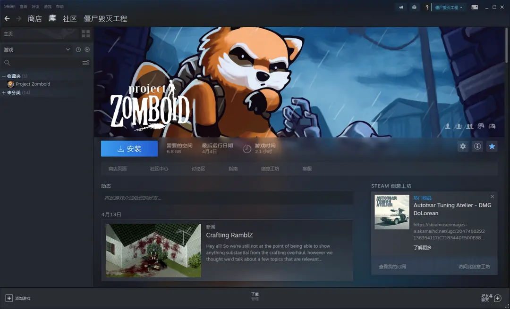Image resolution: width=510 pixels, height=309 pixels.
Task: Open the 僵尸毁灭工程 account dropdown
Action: pos(449,8)
